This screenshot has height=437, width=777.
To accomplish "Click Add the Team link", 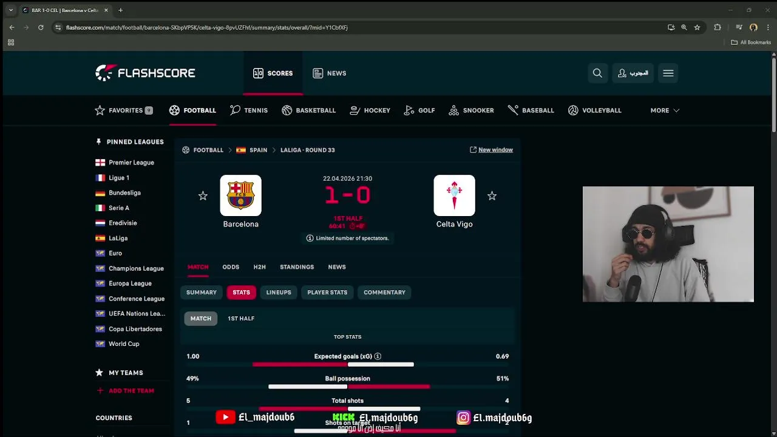I will pos(125,391).
